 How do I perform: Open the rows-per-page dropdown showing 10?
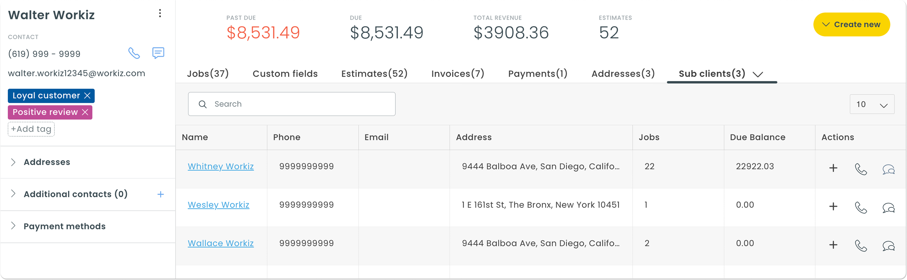(872, 104)
